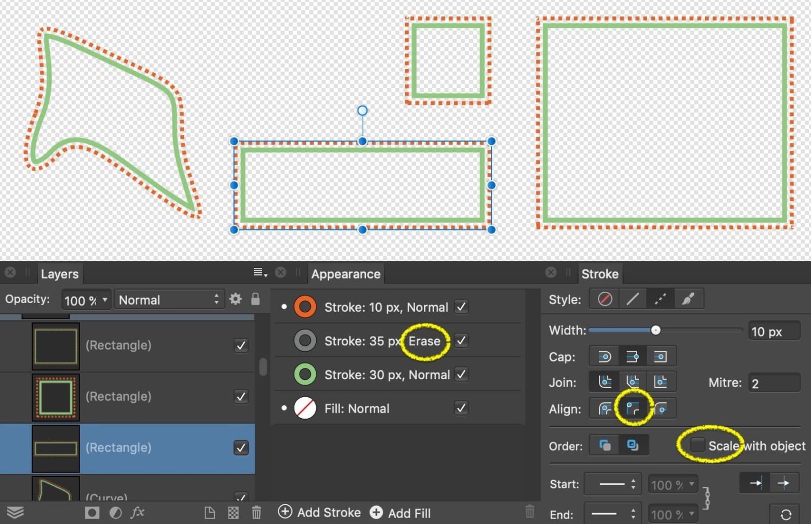Click the layer effects fx icon
Viewport: 811px width, 524px height.
pos(137,513)
